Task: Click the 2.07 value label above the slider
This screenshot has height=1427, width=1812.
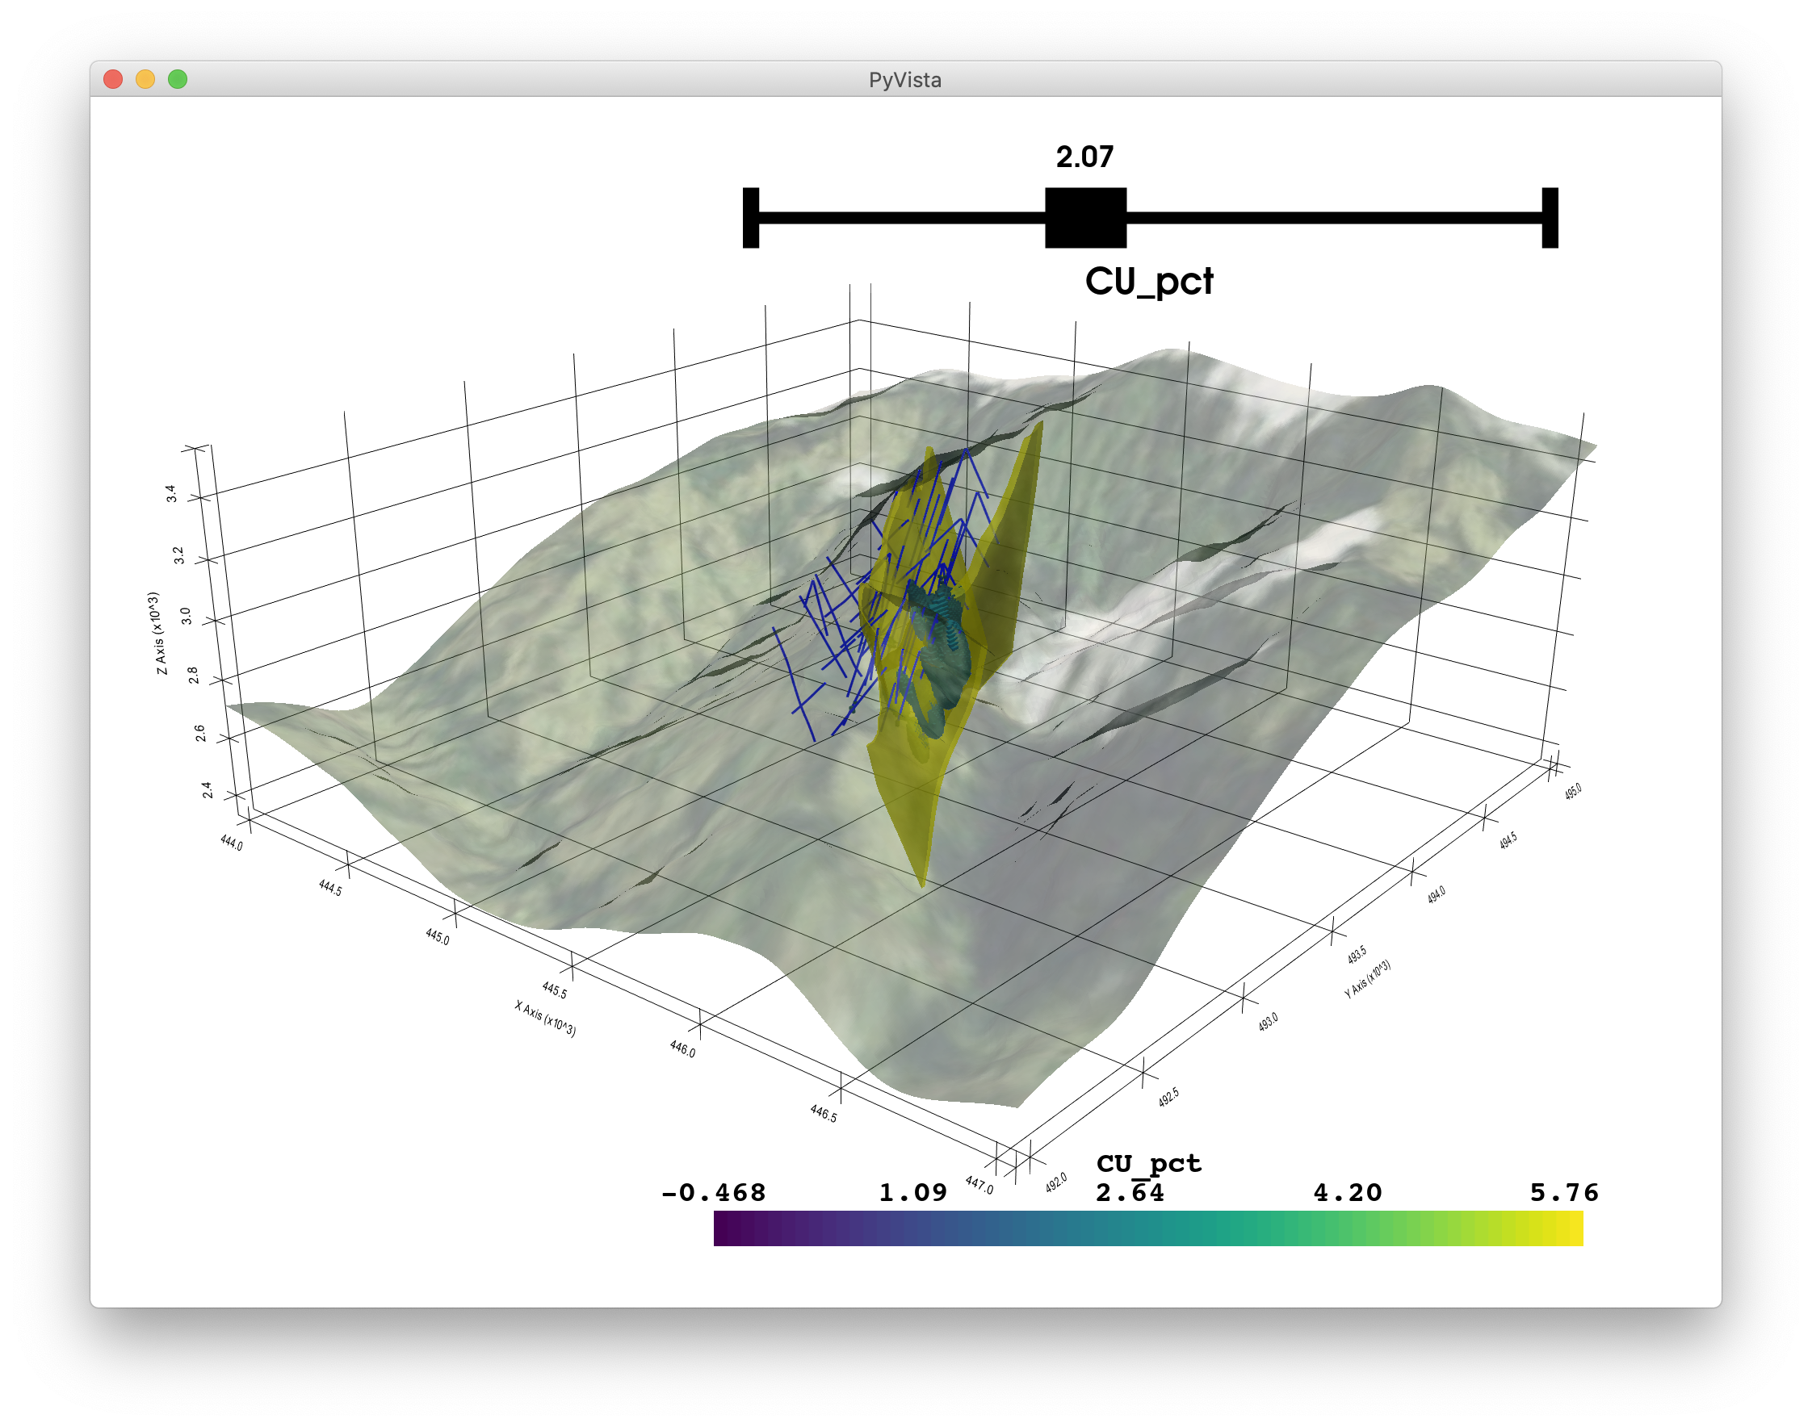Action: [1084, 157]
